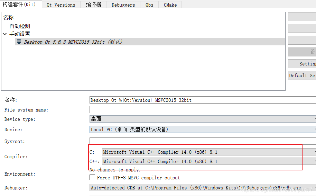316x196 pixels.
Task: Click the monitor icon beside Desktop Qt kit
Action: [x=19, y=42]
